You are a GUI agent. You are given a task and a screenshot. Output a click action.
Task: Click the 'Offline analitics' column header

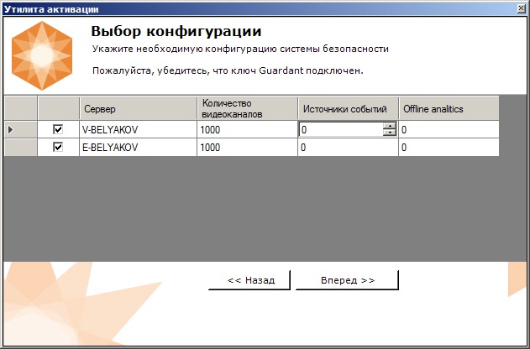448,108
